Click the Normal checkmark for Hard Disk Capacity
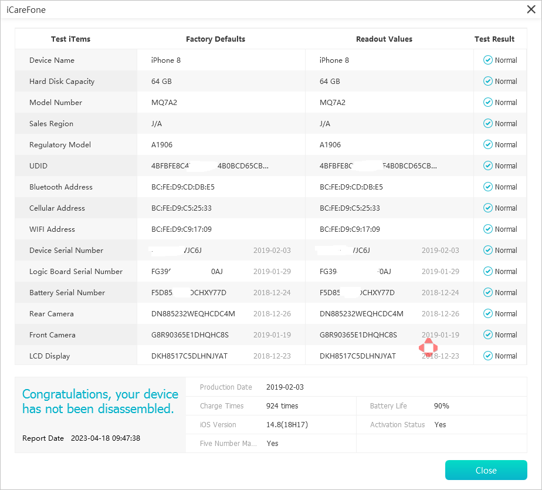Screen dimensions: 542x490 (487, 81)
